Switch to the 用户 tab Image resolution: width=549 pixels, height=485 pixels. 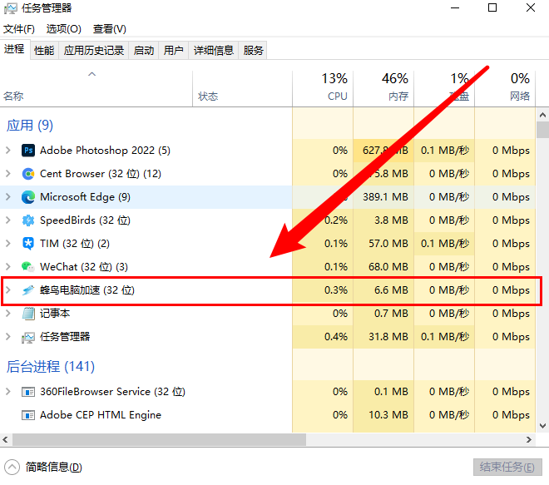coord(173,51)
